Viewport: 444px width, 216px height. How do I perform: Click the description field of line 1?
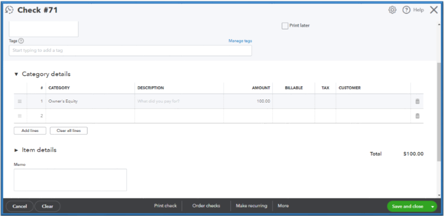(x=179, y=101)
